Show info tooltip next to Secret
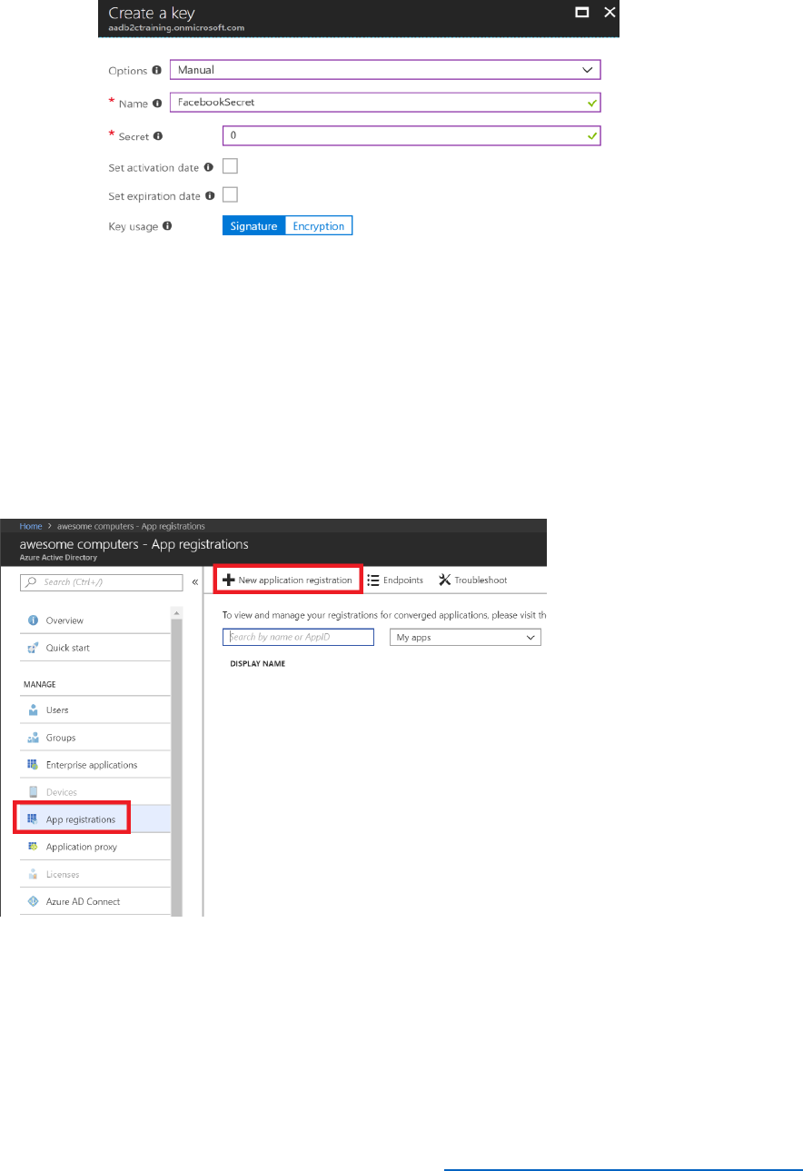Screen dimensions: 803x1171 158,135
